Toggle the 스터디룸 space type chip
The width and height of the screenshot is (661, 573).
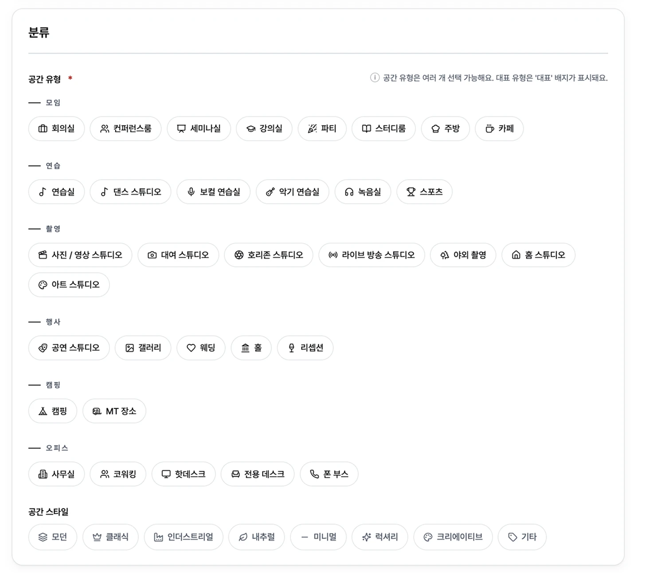383,129
